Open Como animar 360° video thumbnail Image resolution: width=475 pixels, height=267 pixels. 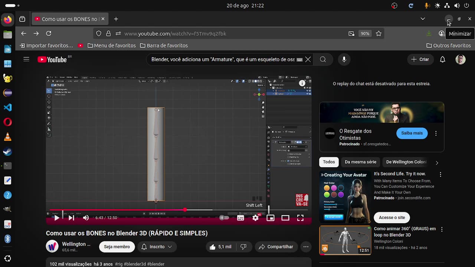pyautogui.click(x=345, y=240)
